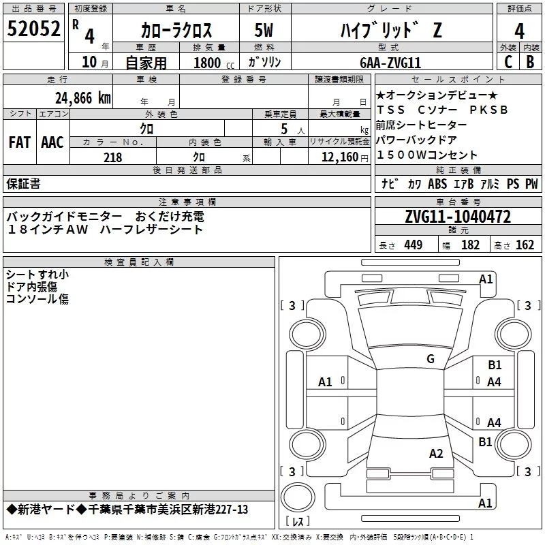
Task: Click the A1 marker beside the front bumper
Action: pyautogui.click(x=486, y=279)
